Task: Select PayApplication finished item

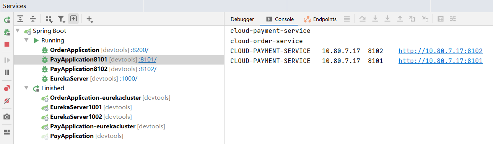Action: coord(72,136)
